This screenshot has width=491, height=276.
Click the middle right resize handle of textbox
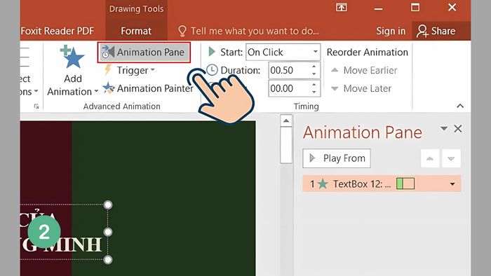tap(108, 232)
